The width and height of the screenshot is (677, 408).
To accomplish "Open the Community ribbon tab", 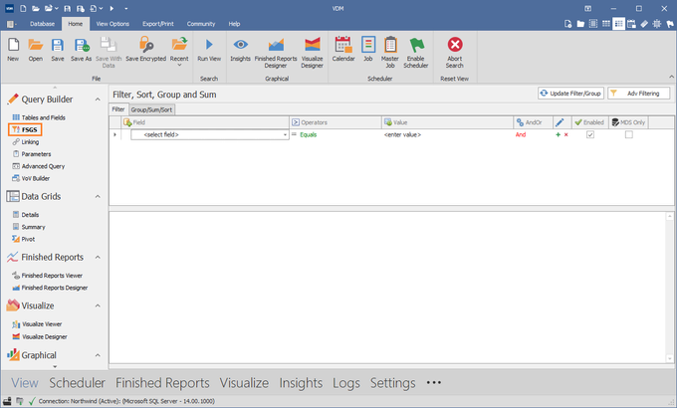I will [x=201, y=24].
